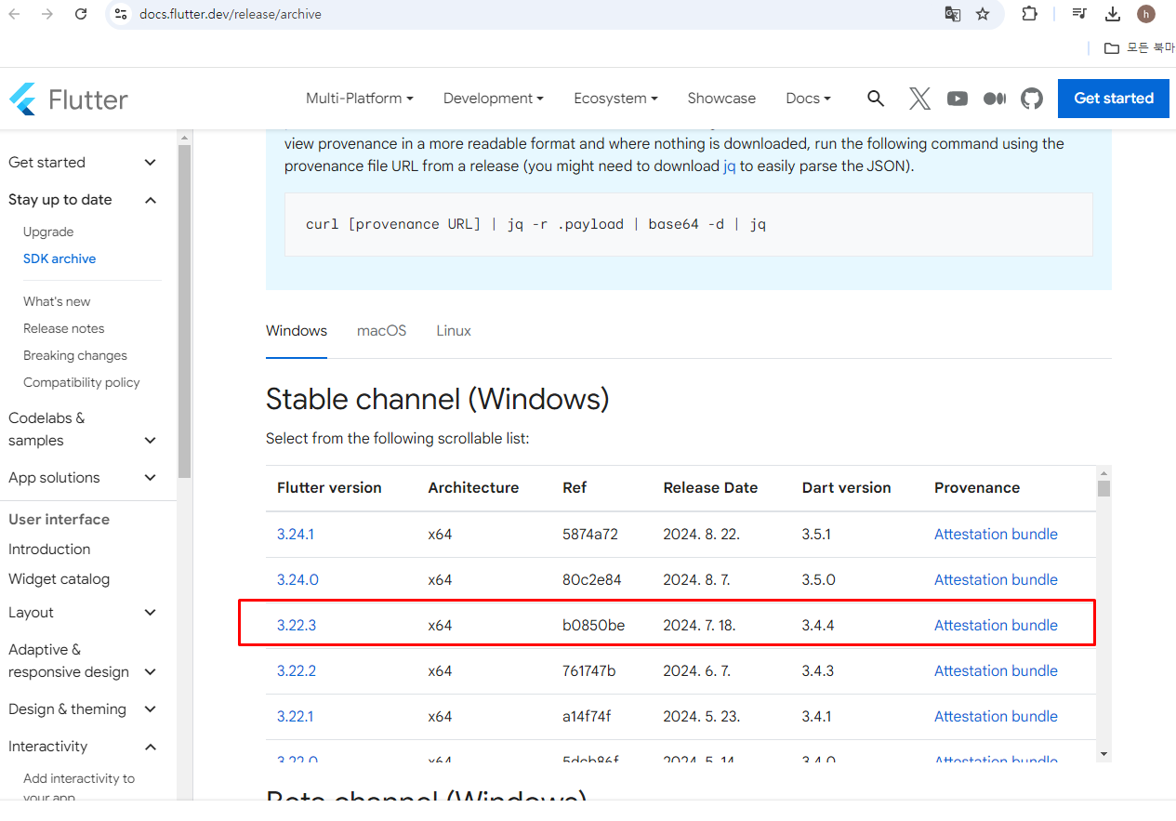Click the Get started button
Image resolution: width=1176 pixels, height=821 pixels.
click(1114, 99)
